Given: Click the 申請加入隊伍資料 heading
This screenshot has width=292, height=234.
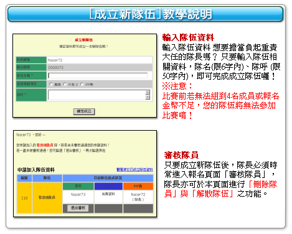Looking at the screenshot, I should (x=36, y=170).
